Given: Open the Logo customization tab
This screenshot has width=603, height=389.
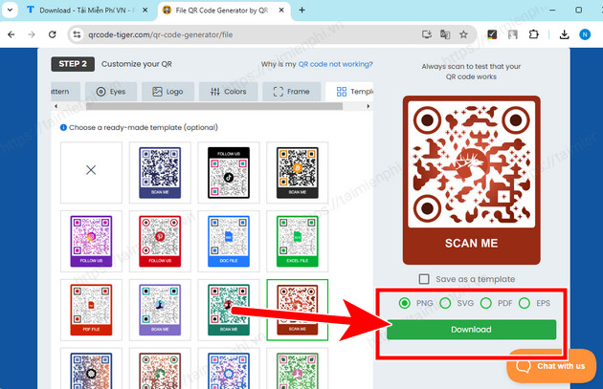Looking at the screenshot, I should point(167,92).
